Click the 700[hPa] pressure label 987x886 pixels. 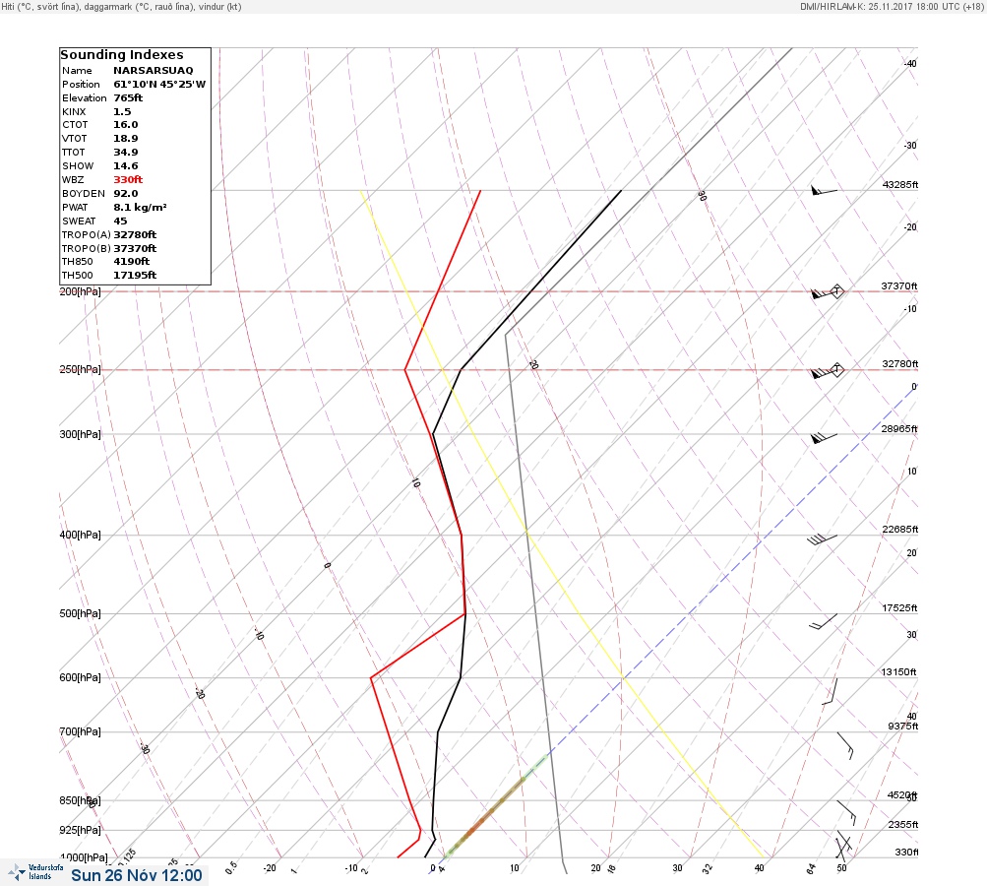[x=80, y=731]
